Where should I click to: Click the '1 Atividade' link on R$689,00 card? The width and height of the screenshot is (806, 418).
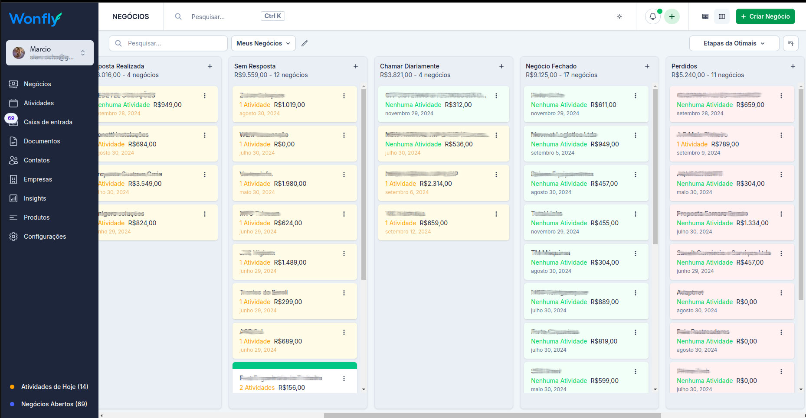(255, 341)
